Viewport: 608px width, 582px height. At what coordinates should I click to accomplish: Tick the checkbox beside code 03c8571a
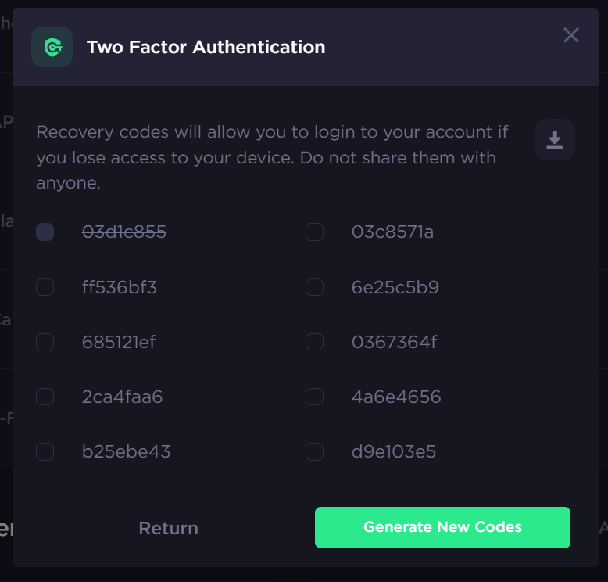coord(314,232)
